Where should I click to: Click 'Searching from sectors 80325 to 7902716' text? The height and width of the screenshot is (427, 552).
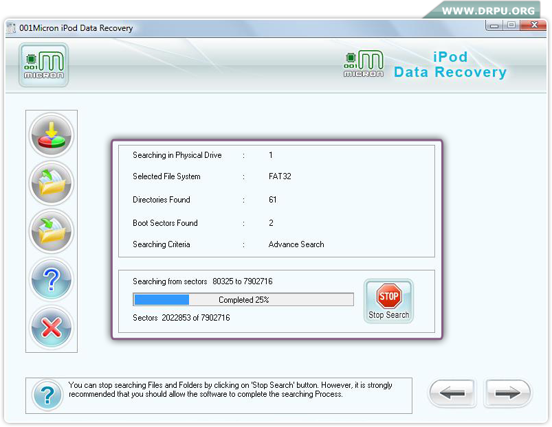tap(202, 281)
